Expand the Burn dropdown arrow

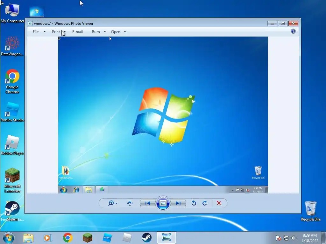coord(105,31)
